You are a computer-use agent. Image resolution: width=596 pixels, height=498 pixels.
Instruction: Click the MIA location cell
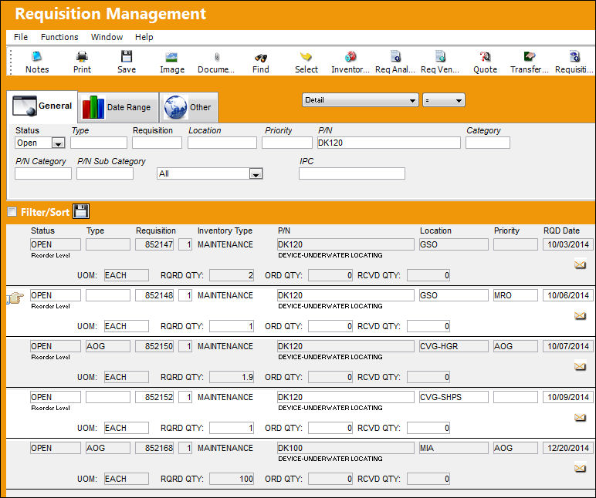pyautogui.click(x=453, y=448)
